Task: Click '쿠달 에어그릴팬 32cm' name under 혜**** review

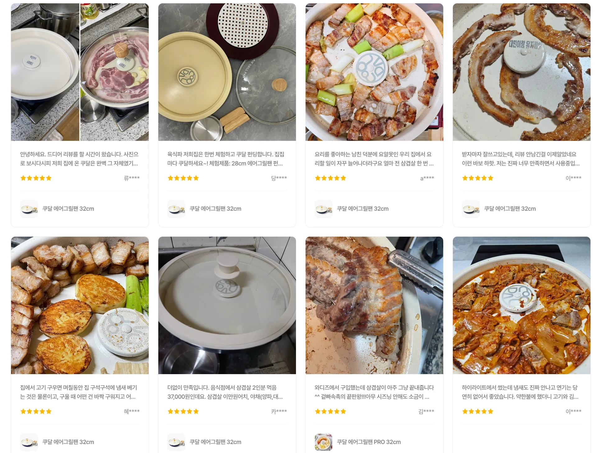Action: 68,442
